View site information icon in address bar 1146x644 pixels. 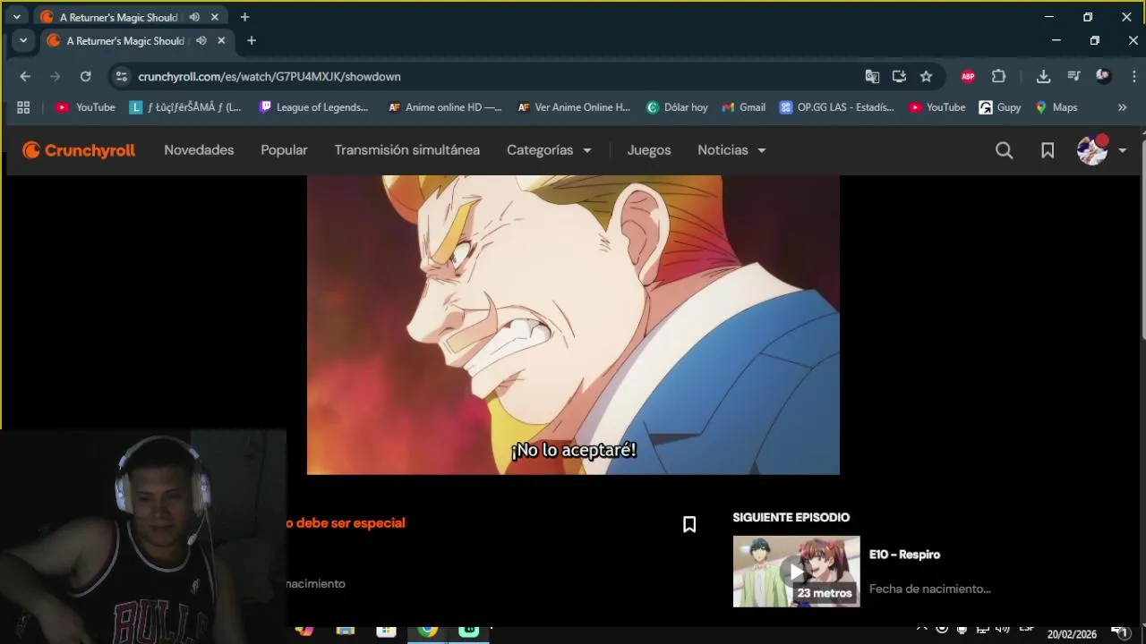pyautogui.click(x=122, y=77)
